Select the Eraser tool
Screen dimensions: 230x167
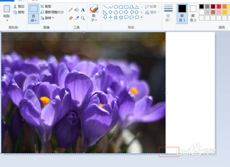point(70,18)
